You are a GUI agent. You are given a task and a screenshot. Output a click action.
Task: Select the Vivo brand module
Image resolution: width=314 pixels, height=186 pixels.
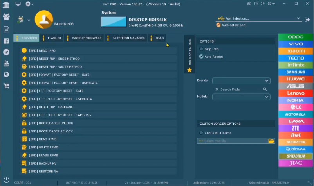point(296,44)
